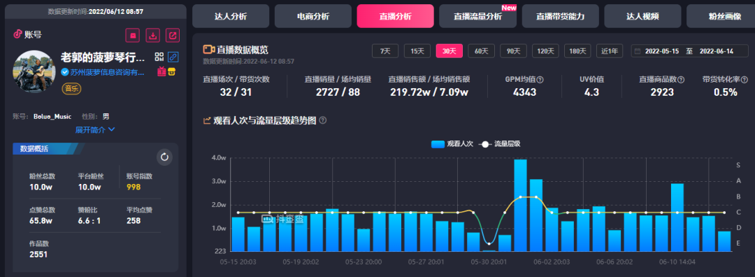Click the account ID Boluo_Music
The image size is (755, 277).
pyautogui.click(x=52, y=117)
